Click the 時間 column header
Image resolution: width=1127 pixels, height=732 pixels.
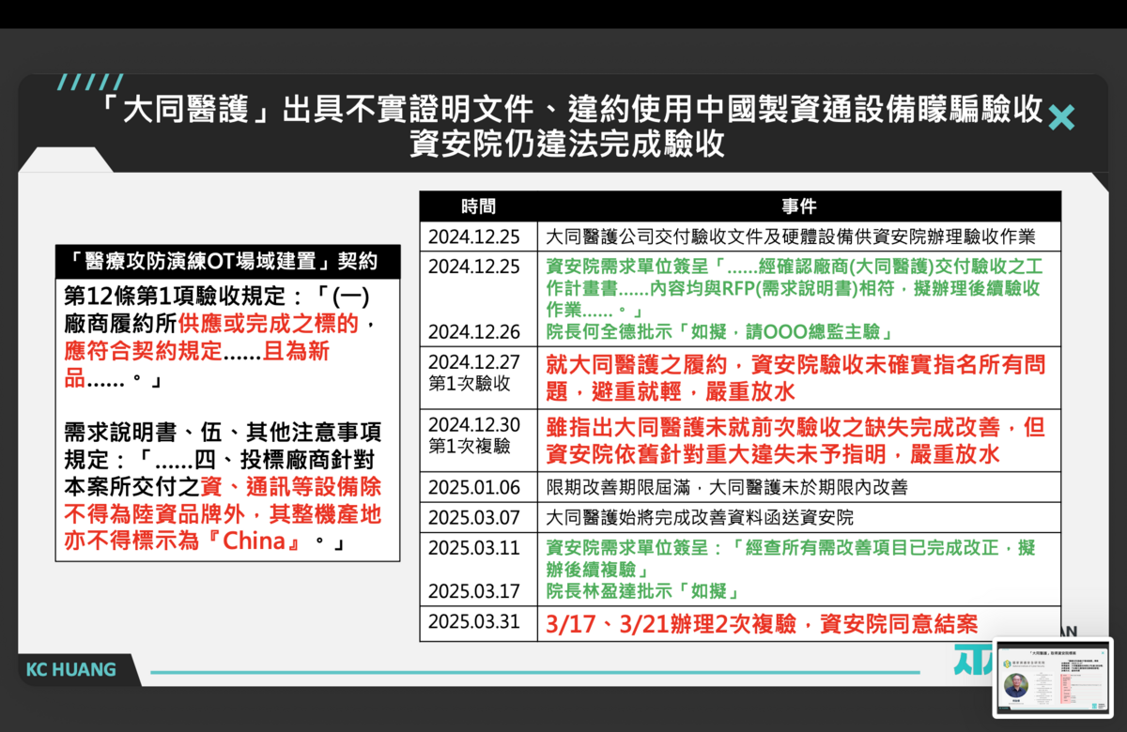click(477, 206)
